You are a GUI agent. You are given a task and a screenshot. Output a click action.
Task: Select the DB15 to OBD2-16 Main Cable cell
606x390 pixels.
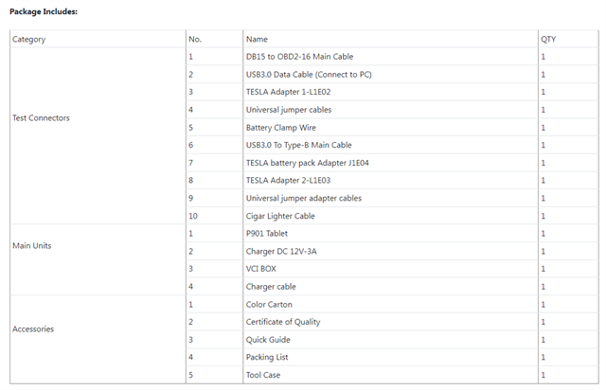click(x=390, y=57)
